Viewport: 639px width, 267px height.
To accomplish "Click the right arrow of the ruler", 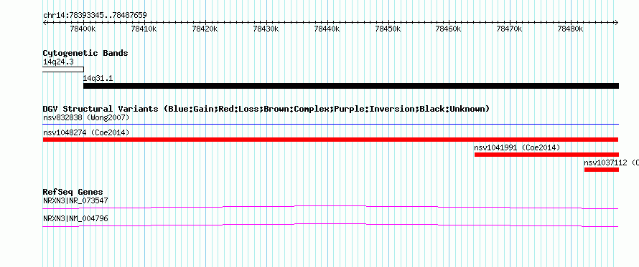I will pos(617,23).
